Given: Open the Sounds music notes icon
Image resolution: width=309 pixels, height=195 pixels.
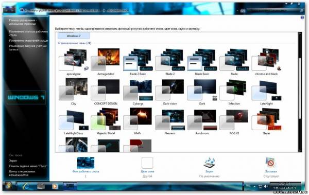Looking at the screenshot, I should pos(209,163).
